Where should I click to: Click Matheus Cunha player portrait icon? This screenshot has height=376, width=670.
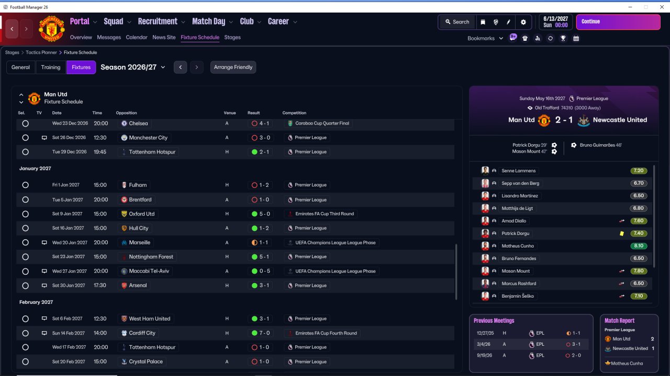(x=485, y=246)
